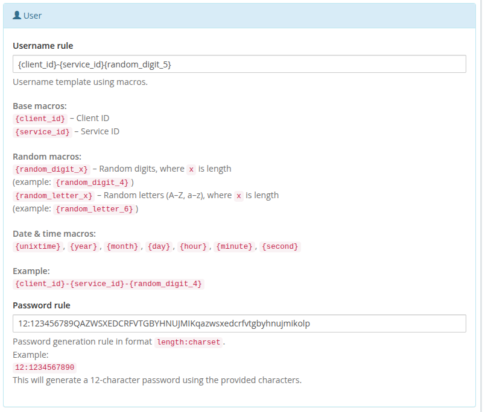
Task: Click the {client_id}-{service_id}-{random_digit_4} example code
Action: [x=109, y=284]
